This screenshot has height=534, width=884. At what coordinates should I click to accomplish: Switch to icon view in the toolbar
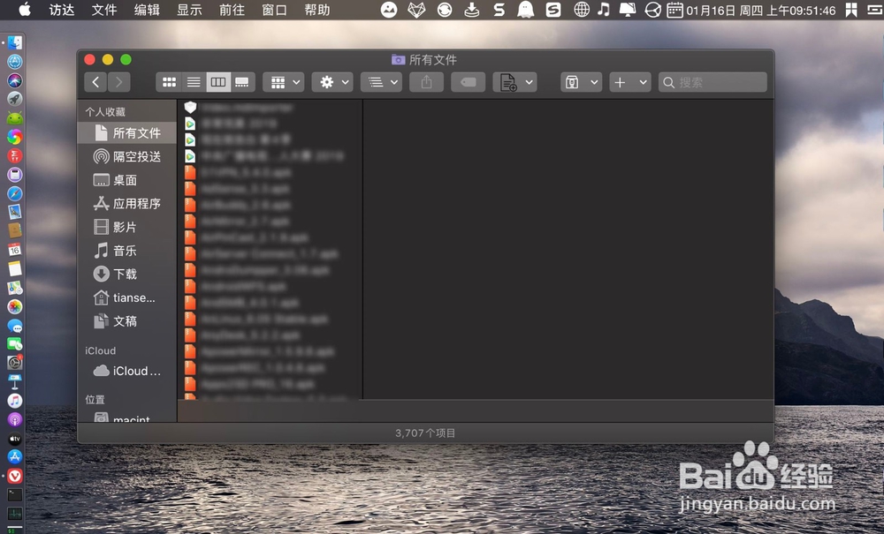tap(169, 81)
